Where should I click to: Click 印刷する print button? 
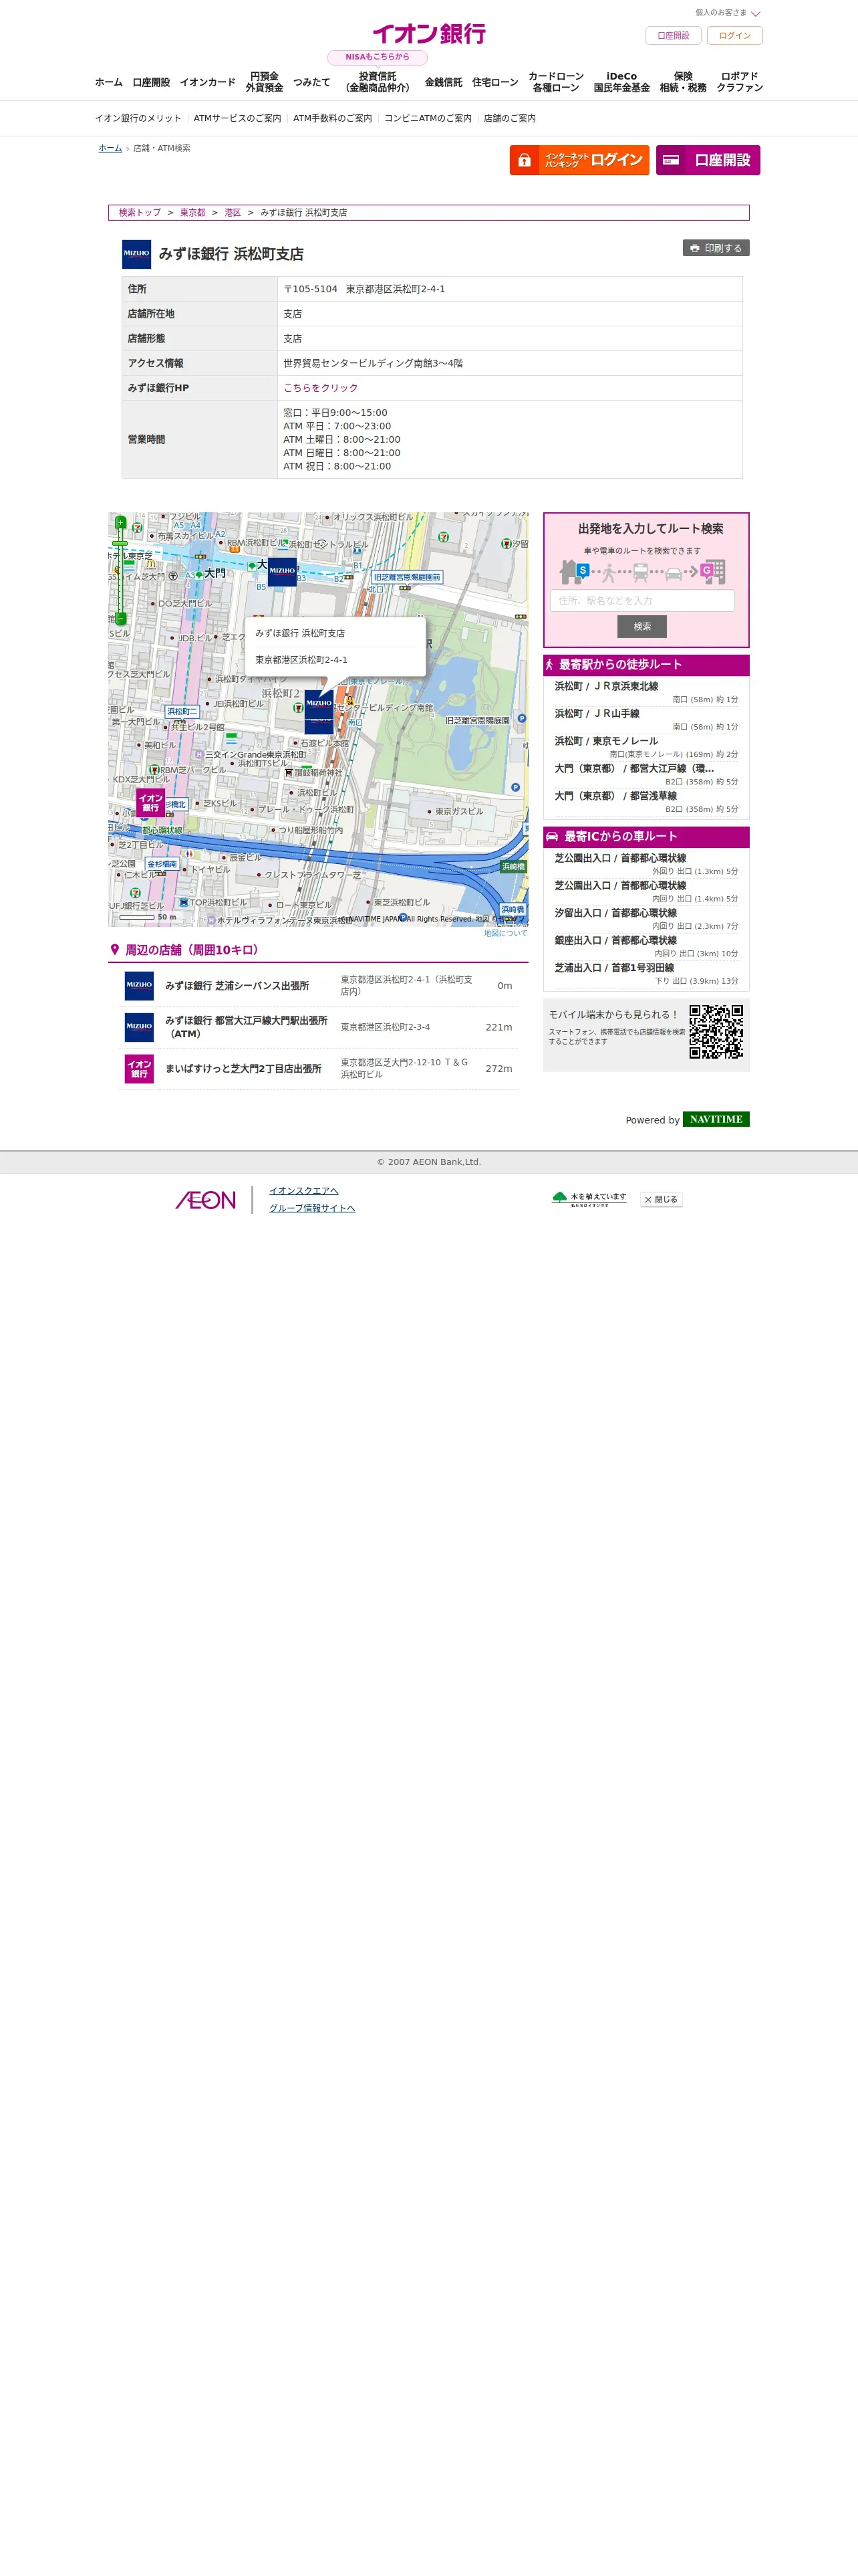[x=716, y=248]
